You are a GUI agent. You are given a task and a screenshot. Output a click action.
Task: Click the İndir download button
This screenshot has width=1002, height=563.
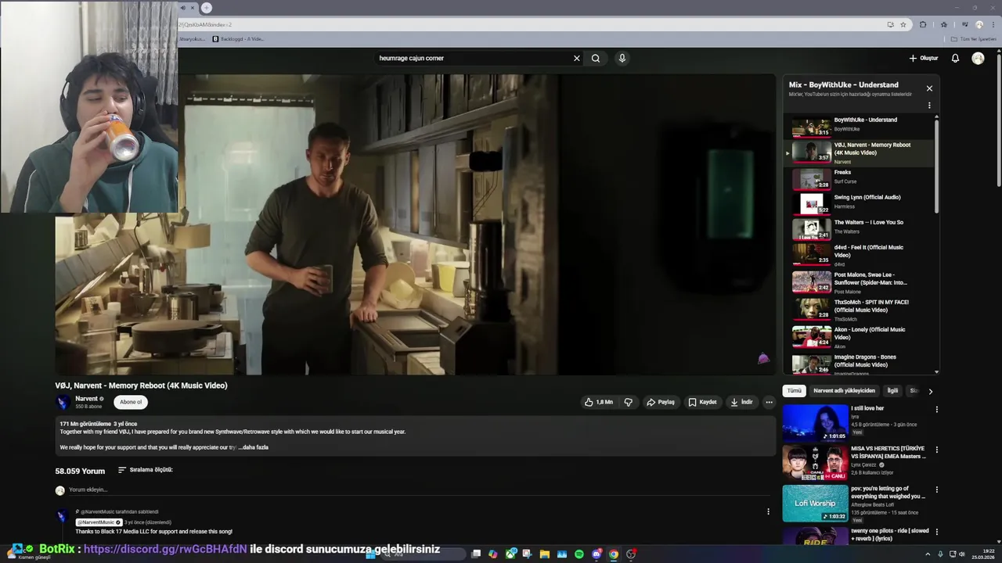pyautogui.click(x=741, y=402)
